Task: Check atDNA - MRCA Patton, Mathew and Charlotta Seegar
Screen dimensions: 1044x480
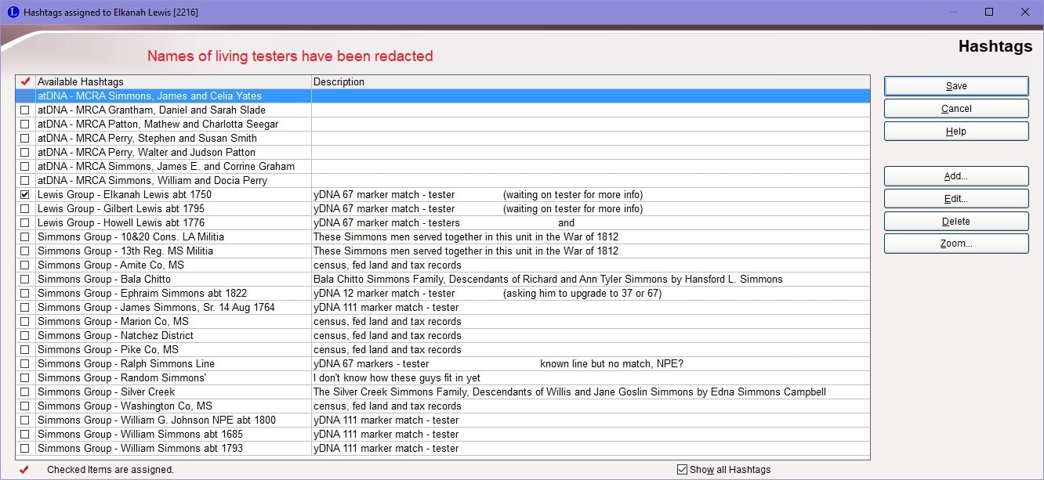Action: click(25, 125)
